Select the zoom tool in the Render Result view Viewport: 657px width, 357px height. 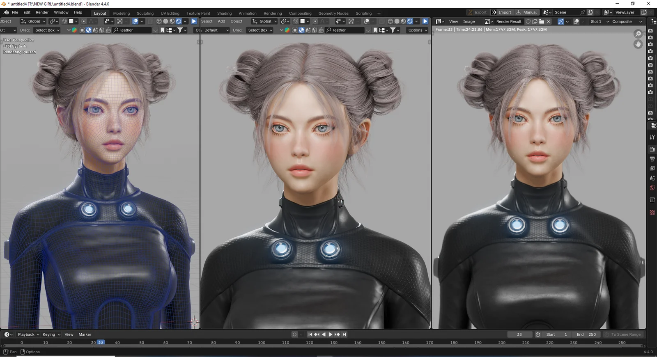coord(638,34)
